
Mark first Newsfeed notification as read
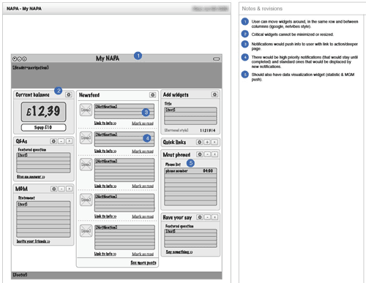(143, 124)
